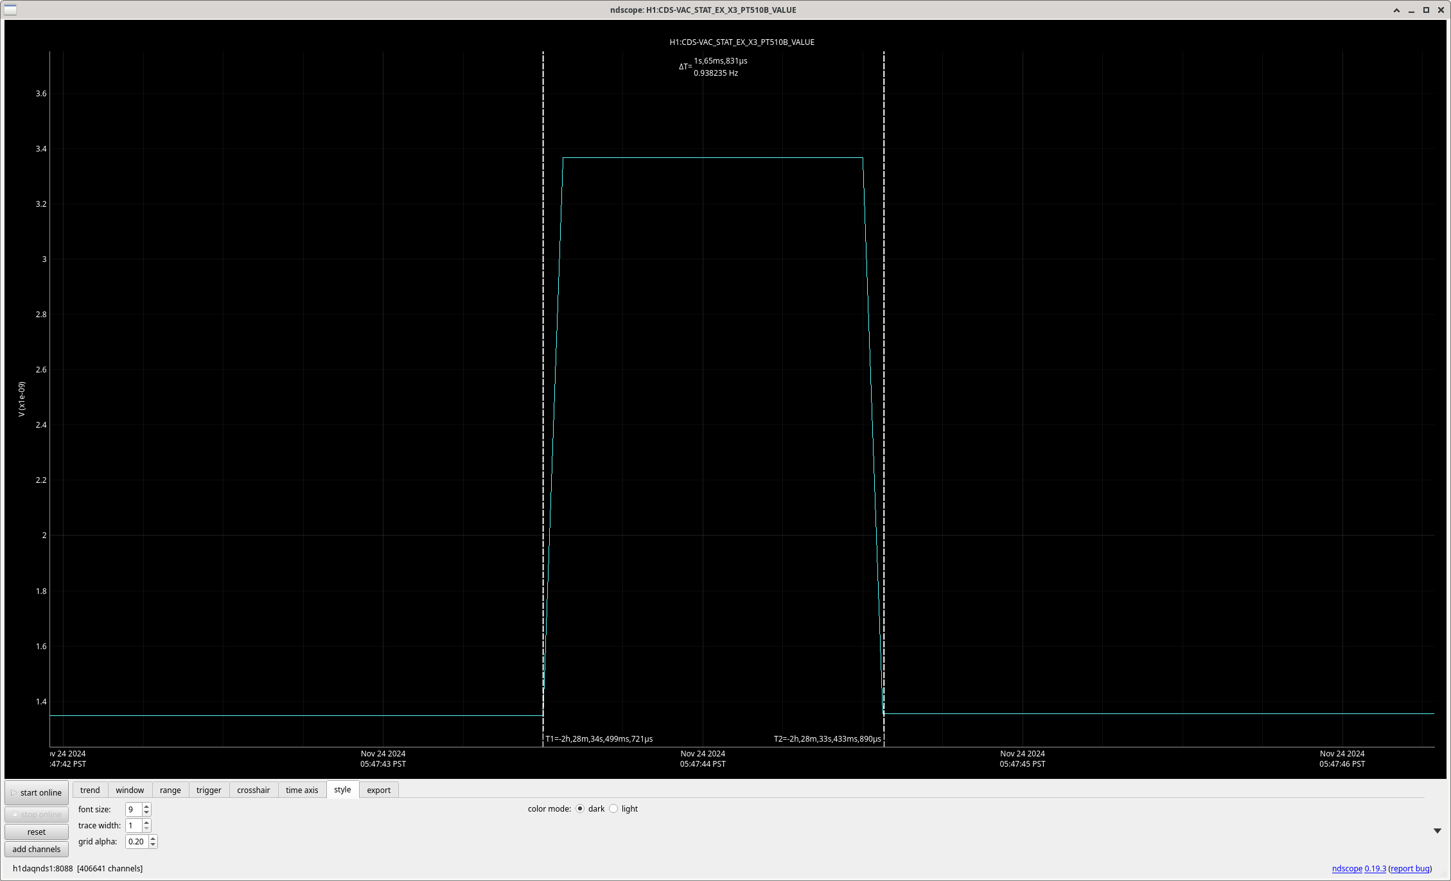Image resolution: width=1451 pixels, height=881 pixels.
Task: Click the disabled stop online button
Action: (37, 814)
